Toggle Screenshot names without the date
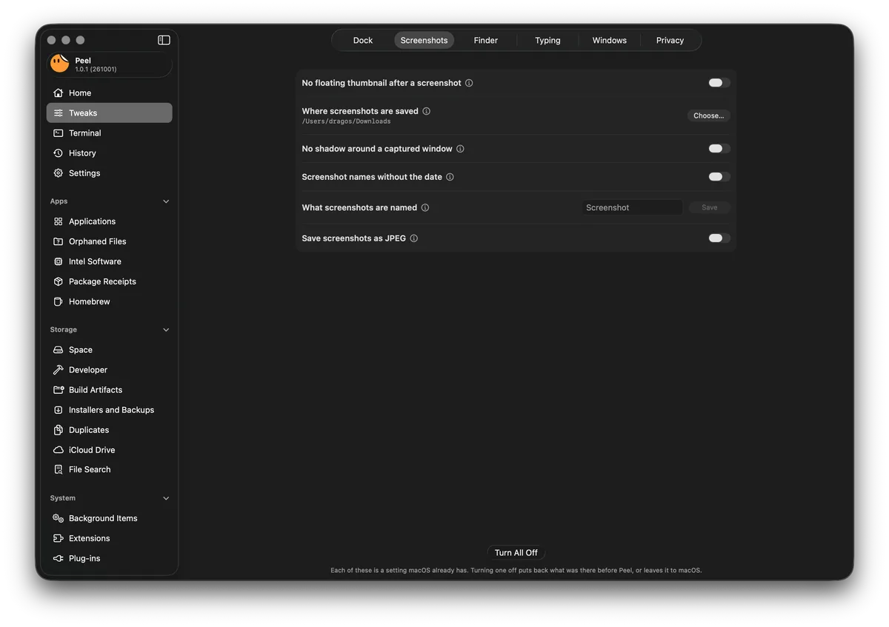889x627 pixels. coord(719,177)
